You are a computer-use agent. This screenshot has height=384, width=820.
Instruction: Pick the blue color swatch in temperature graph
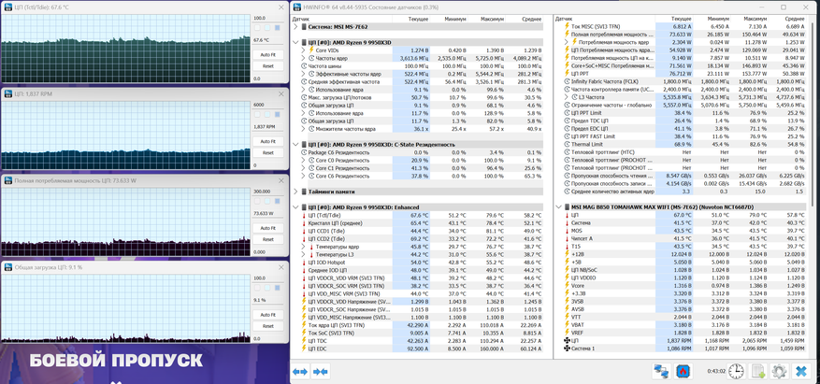277,28
